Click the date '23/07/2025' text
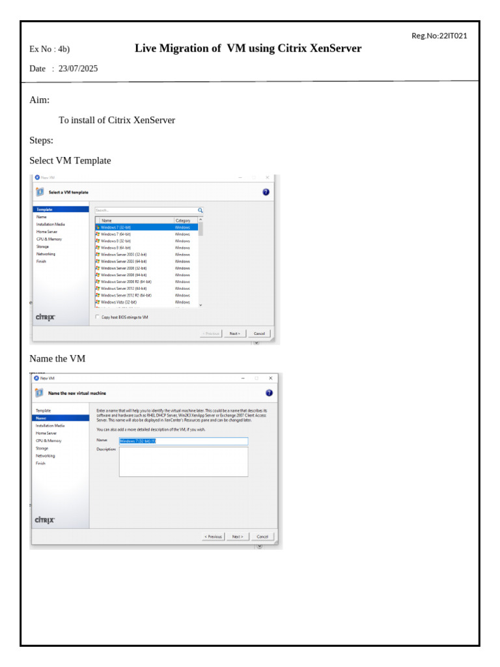Screen dimensions: 500x667 [78, 69]
